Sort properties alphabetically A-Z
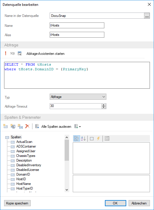154x210 pixels. [83, 139]
